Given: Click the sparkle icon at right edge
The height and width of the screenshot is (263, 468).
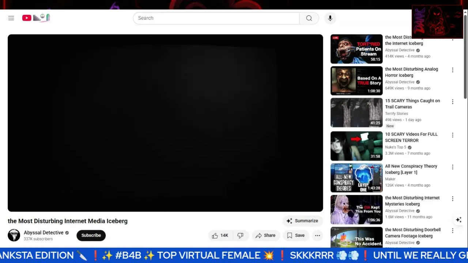Looking at the screenshot, I should [x=458, y=220].
